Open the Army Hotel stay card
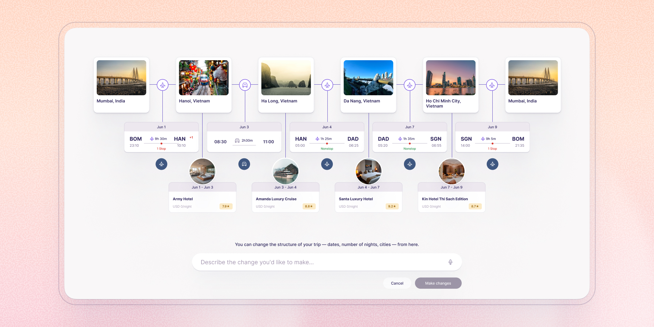Screen dimensions: 654x327 click(x=203, y=197)
